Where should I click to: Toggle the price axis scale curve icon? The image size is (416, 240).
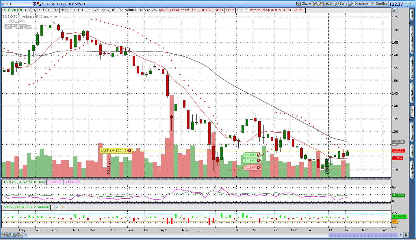coord(395,10)
